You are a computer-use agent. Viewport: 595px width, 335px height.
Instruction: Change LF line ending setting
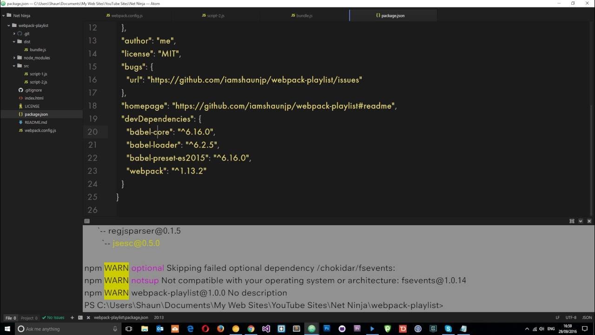click(557, 317)
